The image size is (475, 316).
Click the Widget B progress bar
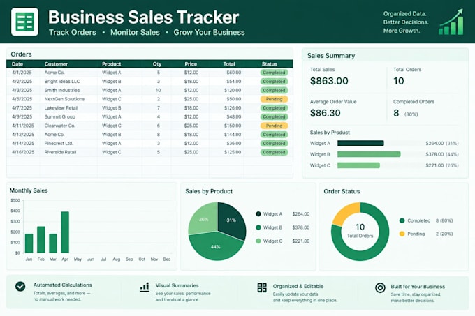pos(369,154)
